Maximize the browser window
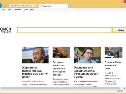The image size is (126, 94). point(122,2)
